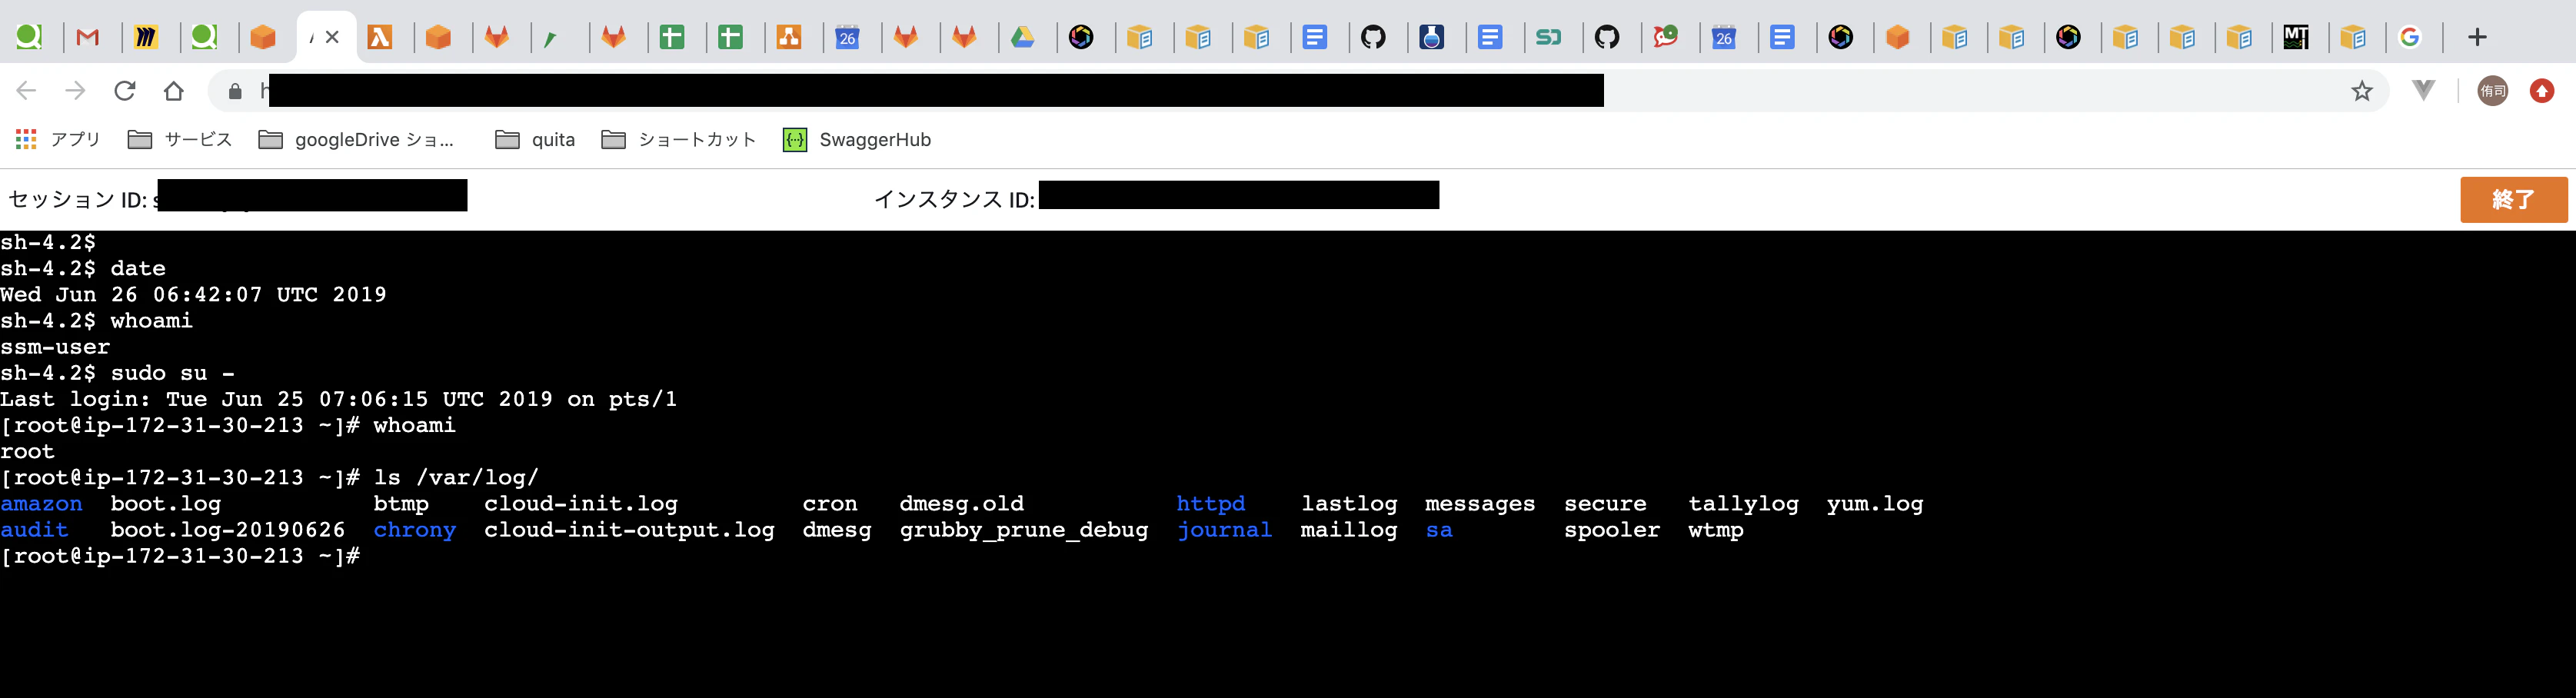Click the last empty root shell prompt
Viewport: 2576px width, 698px height.
[x=180, y=555]
